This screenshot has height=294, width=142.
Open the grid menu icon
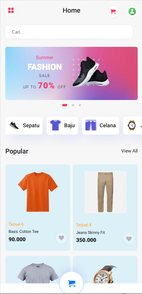[x=11, y=11]
